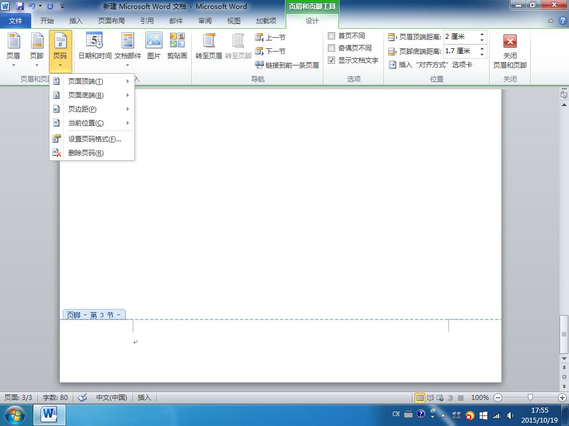Increase 页眉顶端距离 spinner value

click(482, 34)
